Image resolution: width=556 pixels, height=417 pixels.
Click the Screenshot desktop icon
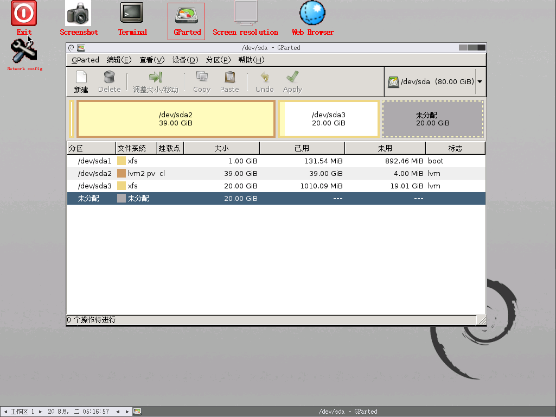click(78, 14)
